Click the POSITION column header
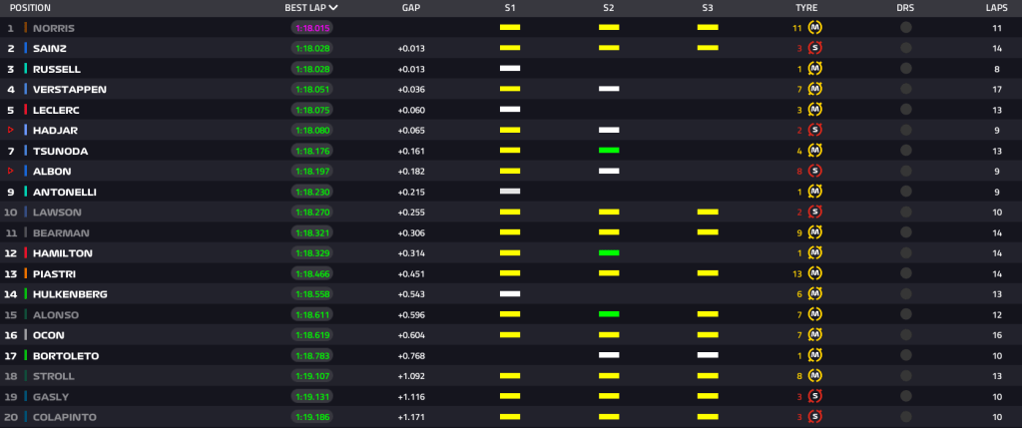This screenshot has height=428, width=1022. 31,8
